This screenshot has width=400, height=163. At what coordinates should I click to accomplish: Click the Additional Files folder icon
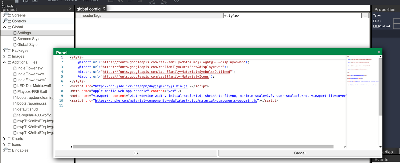[x=9, y=62]
